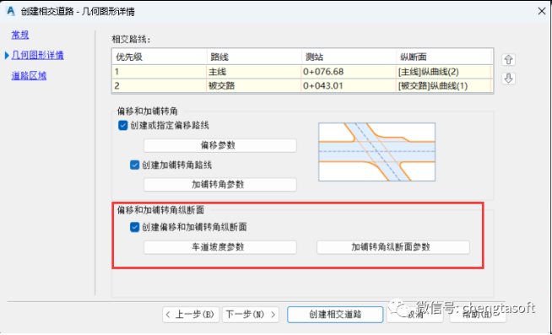
Task: Select 测站 column header
Action: (349, 57)
